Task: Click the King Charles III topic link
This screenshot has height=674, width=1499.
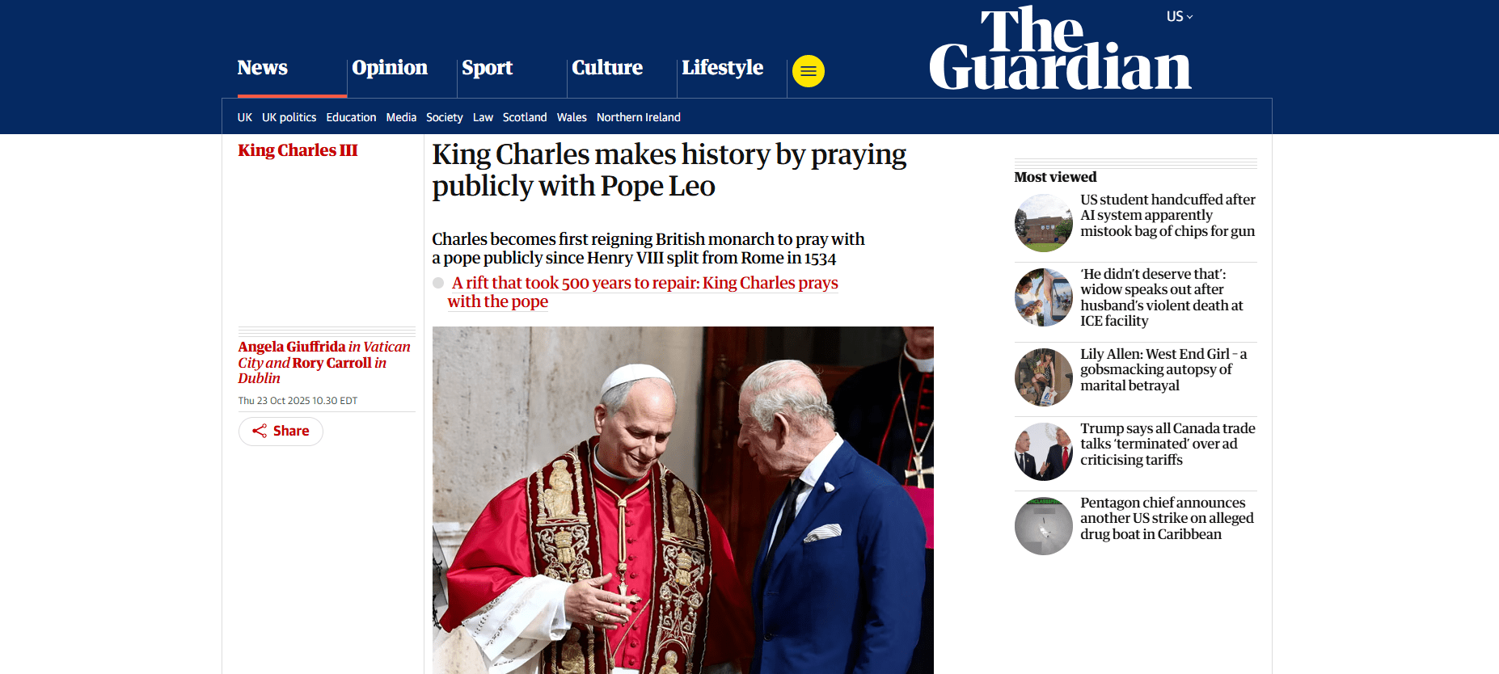Action: click(x=298, y=150)
